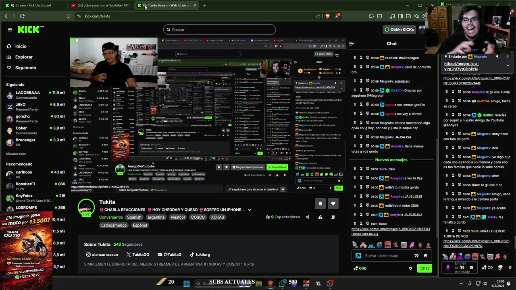516x290 pixels.
Task: Share the stream via share icon
Action: [x=307, y=217]
